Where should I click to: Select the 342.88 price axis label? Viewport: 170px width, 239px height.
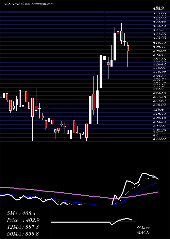(159, 93)
